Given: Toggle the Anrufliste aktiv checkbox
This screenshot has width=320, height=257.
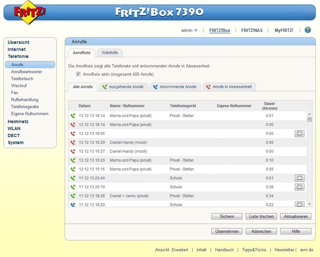Looking at the screenshot, I should [78, 74].
